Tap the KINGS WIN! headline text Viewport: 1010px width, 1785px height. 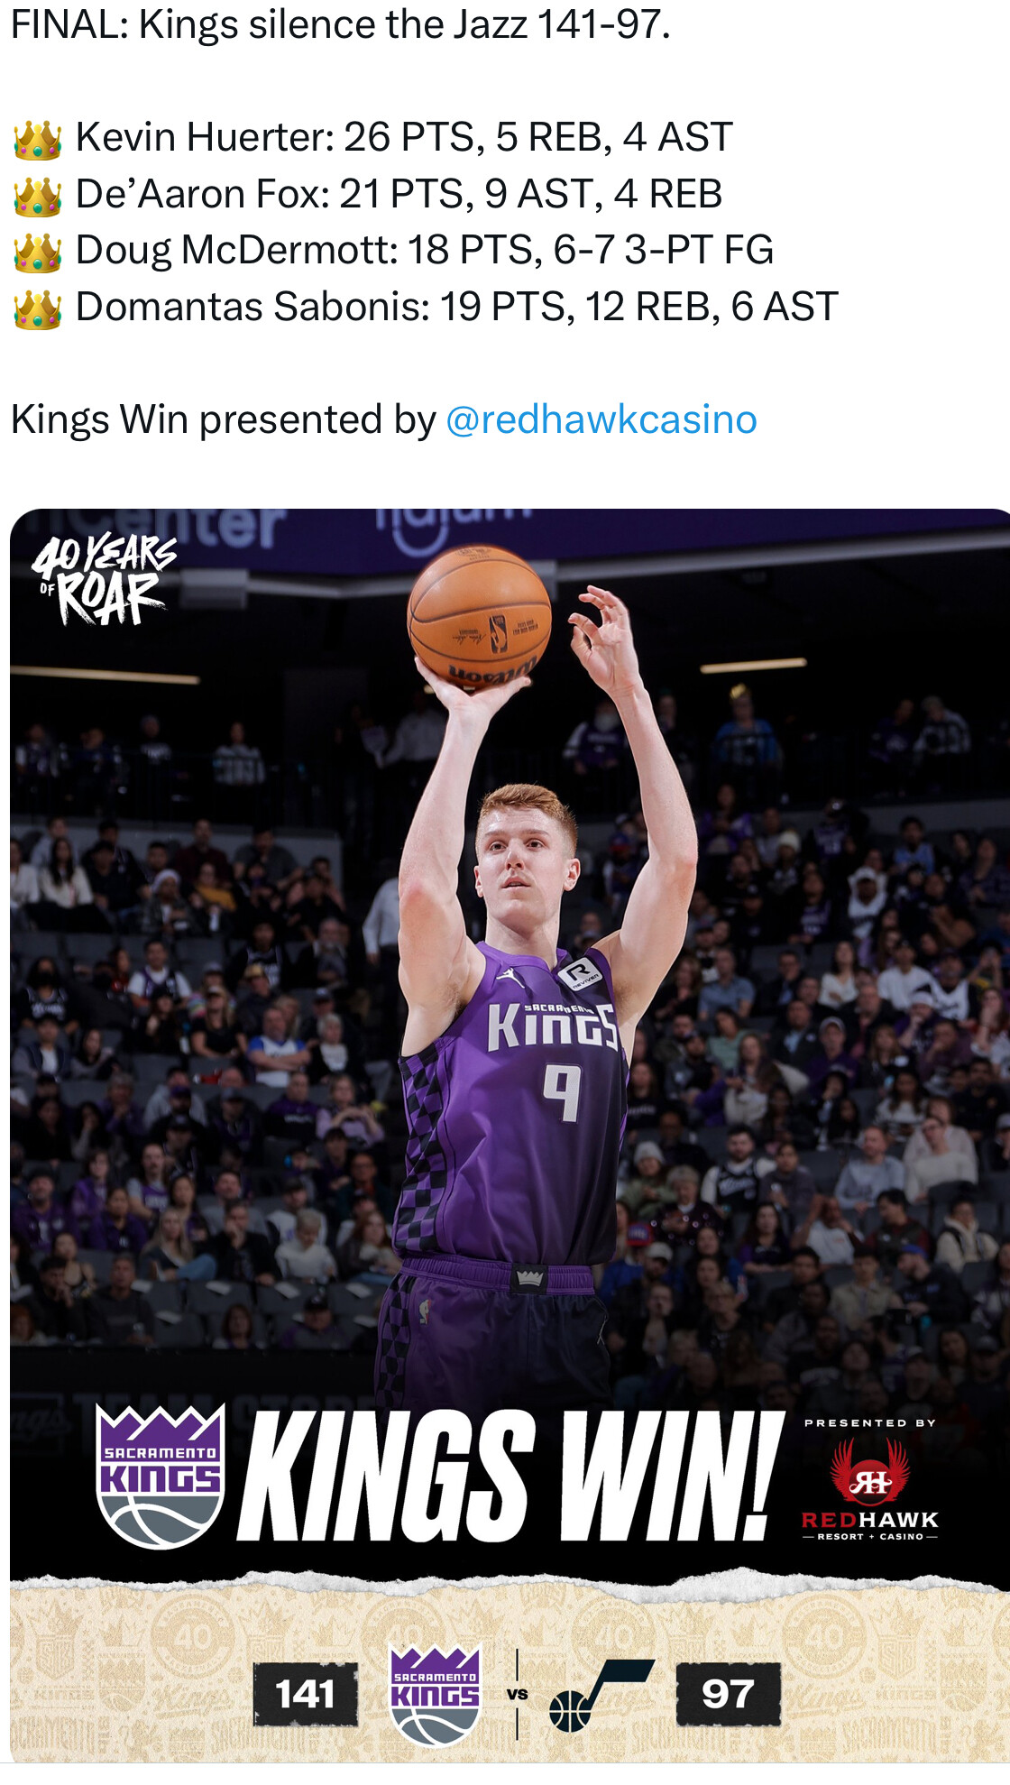(x=510, y=1477)
